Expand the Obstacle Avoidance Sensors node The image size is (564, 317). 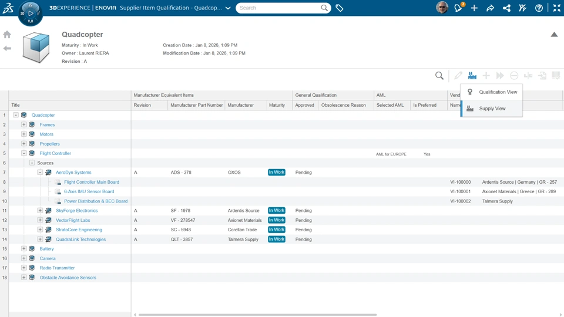click(x=23, y=277)
